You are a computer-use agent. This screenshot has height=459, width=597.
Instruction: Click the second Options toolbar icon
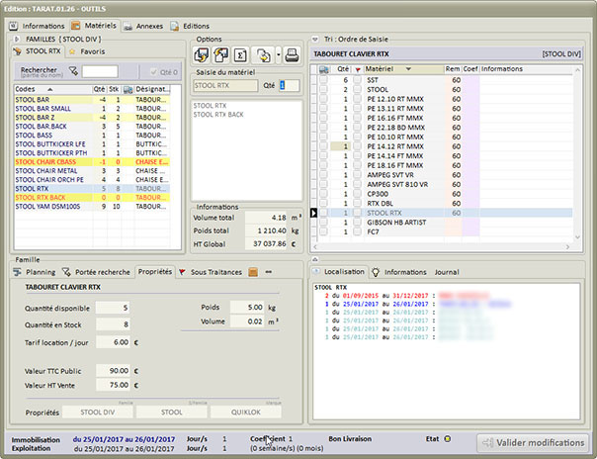[220, 53]
